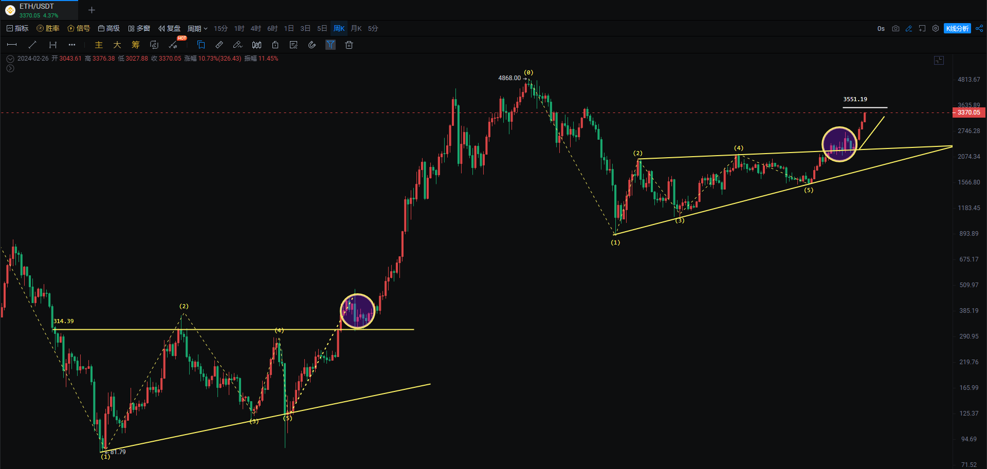987x469 pixels.
Task: Expand the lower round arrow under info row
Action: (x=10, y=68)
